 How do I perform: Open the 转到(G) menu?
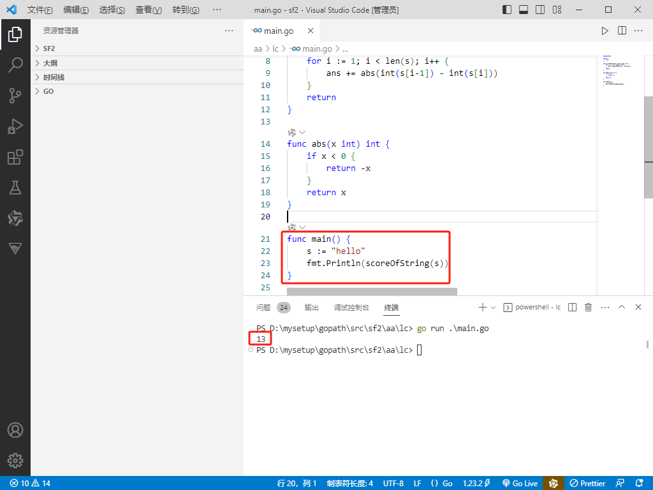coord(186,10)
